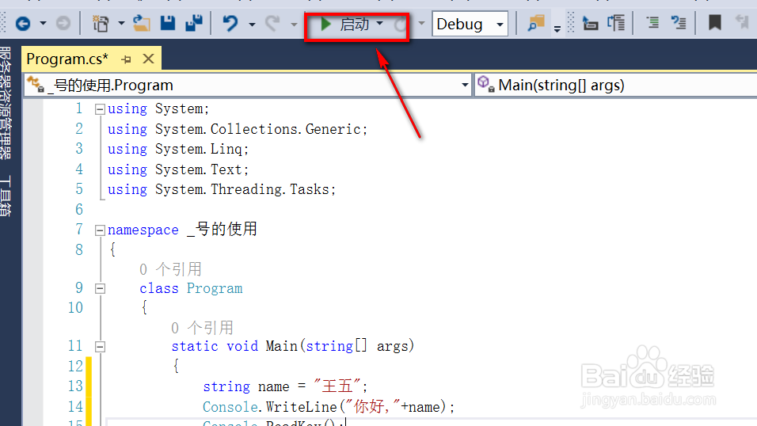Click the text 'System.Collections.Generic;'

(x=261, y=129)
